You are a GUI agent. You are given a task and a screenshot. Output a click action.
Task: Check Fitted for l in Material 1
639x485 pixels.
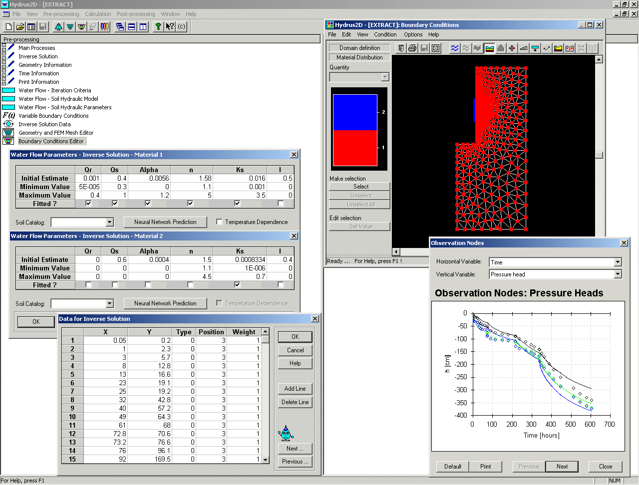click(281, 204)
